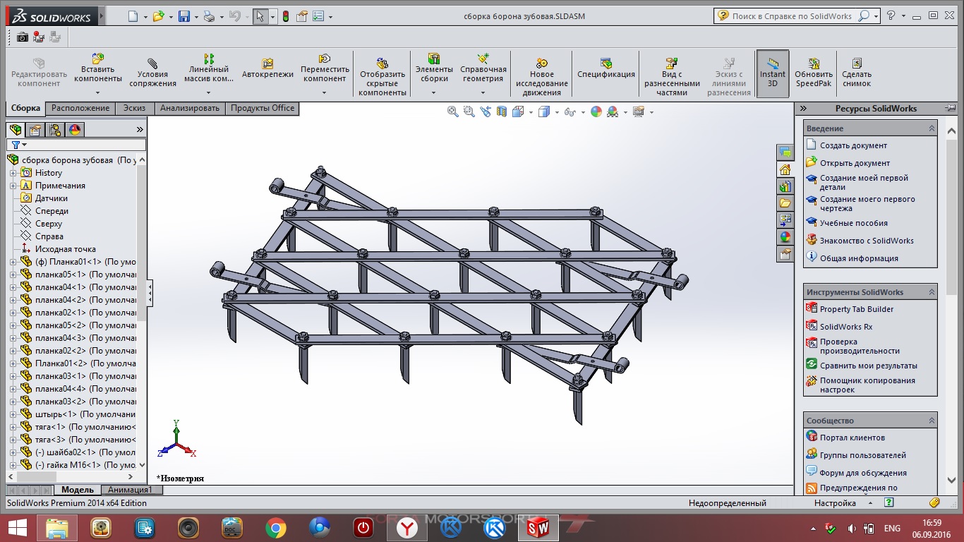Collapse Инструменты SolidWorks section
Image resolution: width=964 pixels, height=542 pixels.
click(x=932, y=292)
